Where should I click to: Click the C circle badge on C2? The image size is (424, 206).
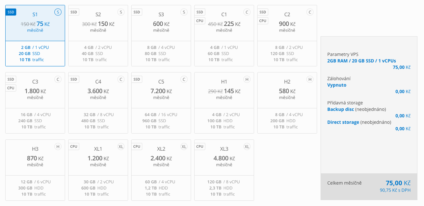[310, 12]
